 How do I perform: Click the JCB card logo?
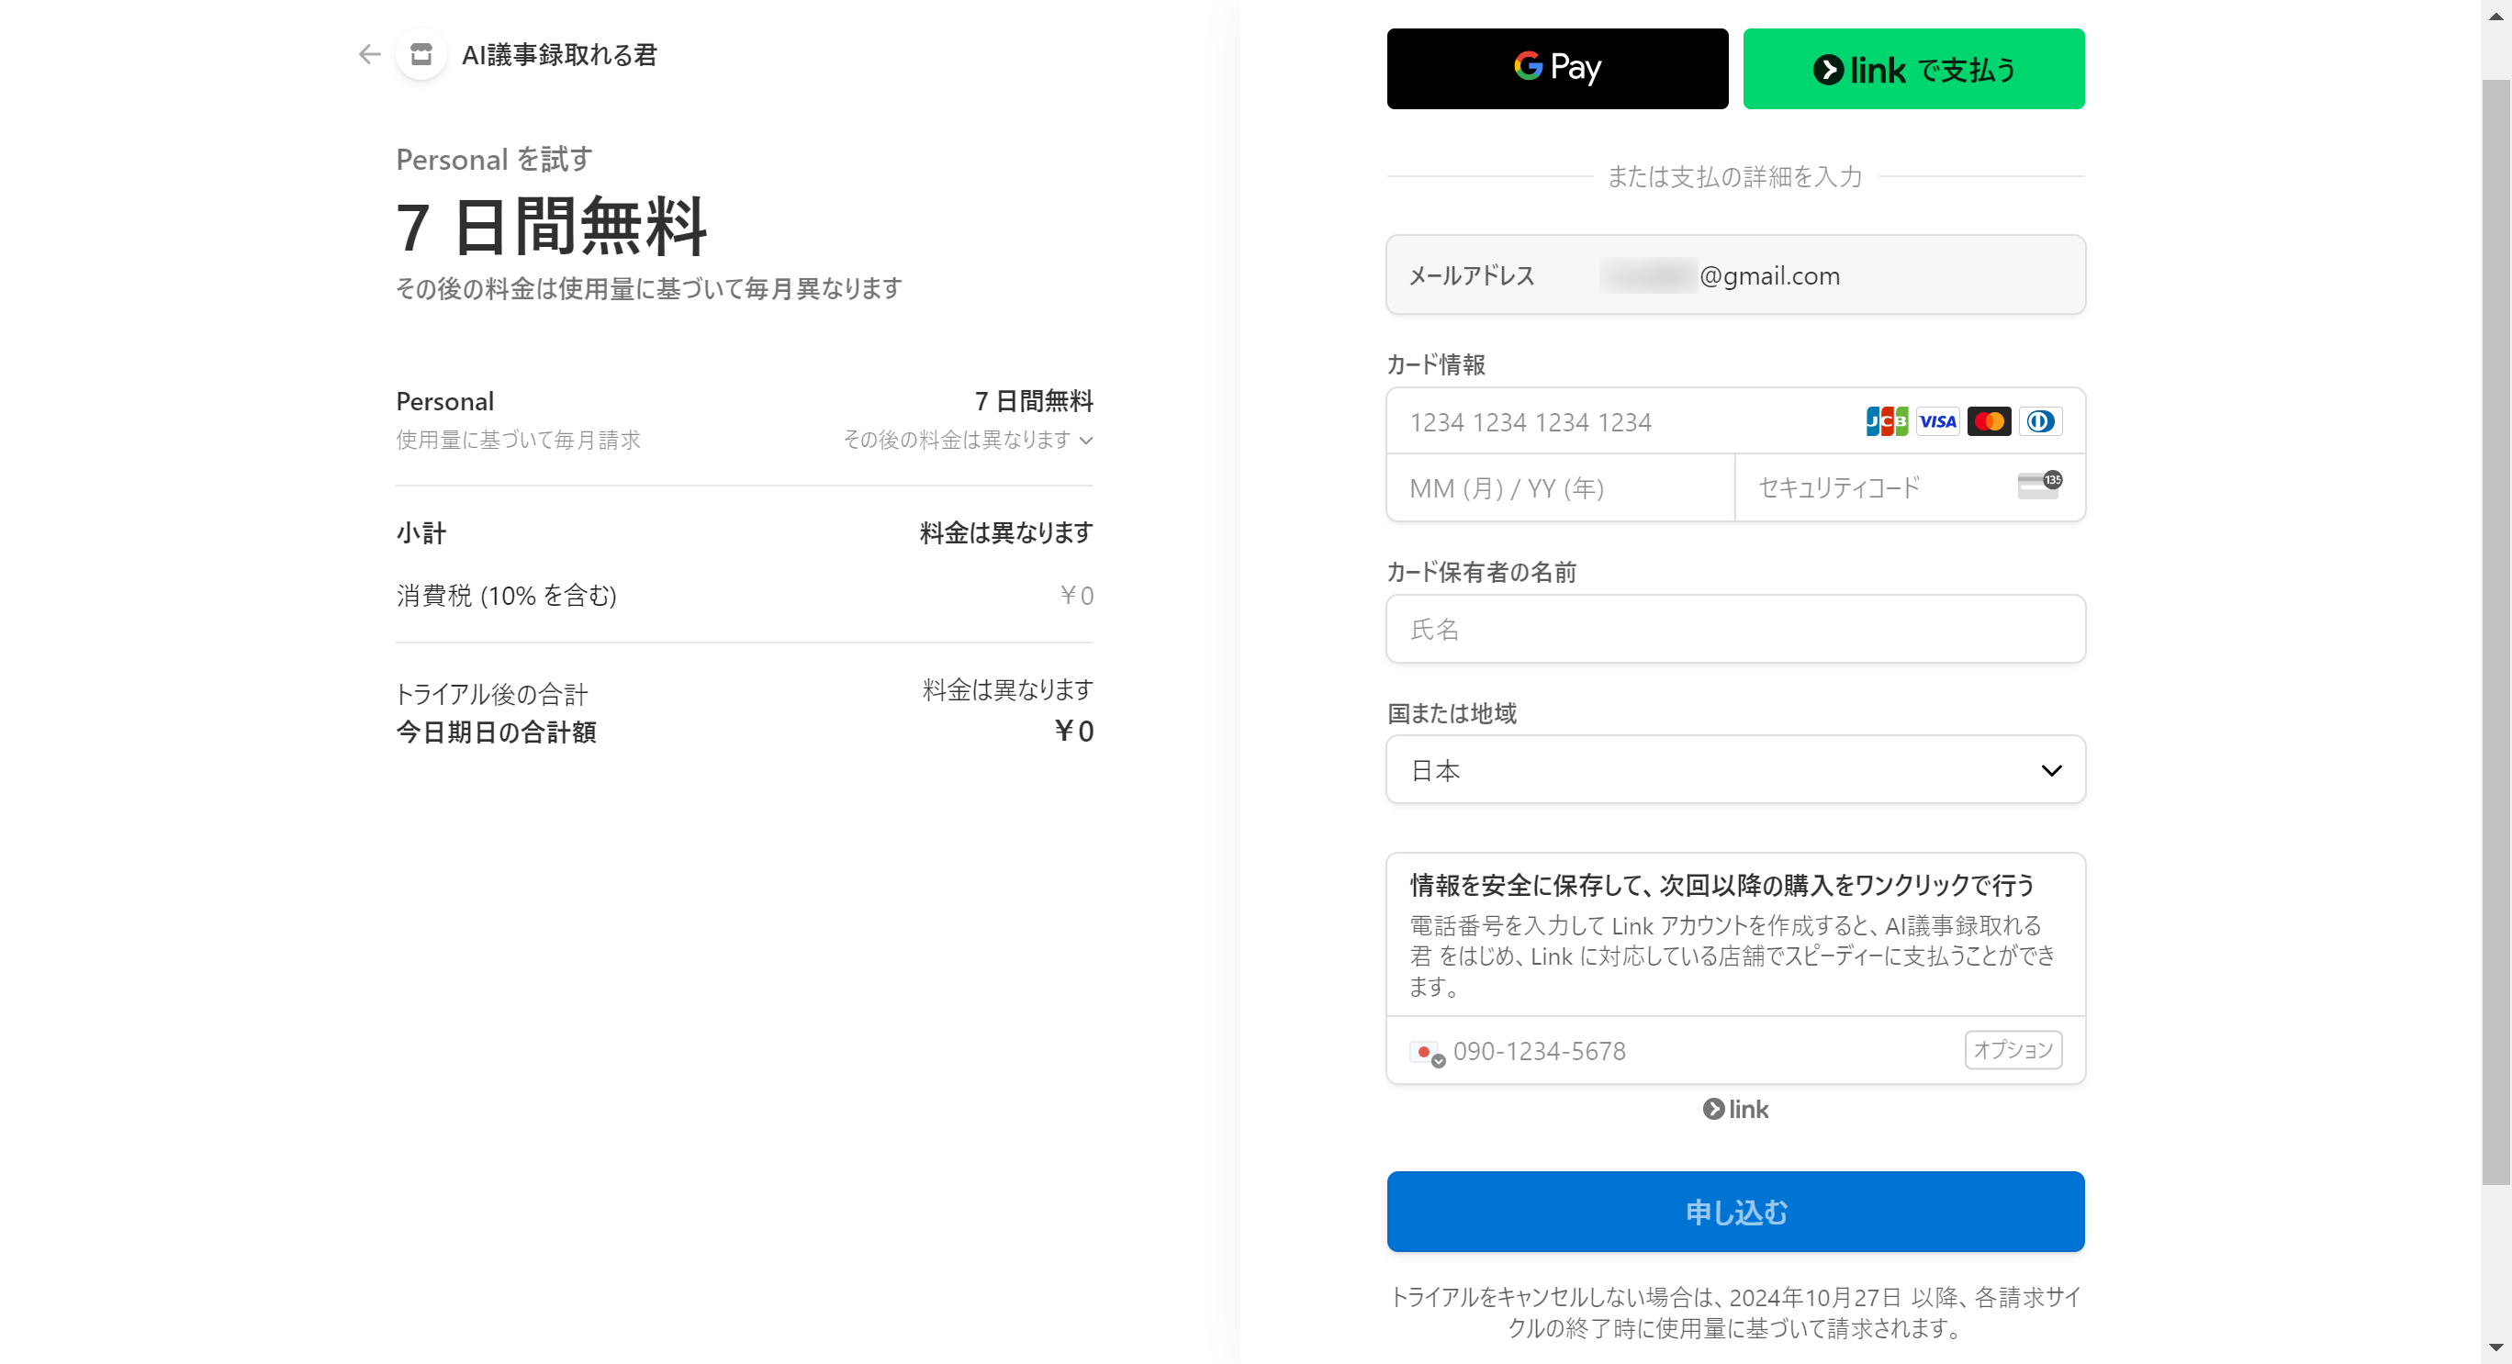point(1886,421)
